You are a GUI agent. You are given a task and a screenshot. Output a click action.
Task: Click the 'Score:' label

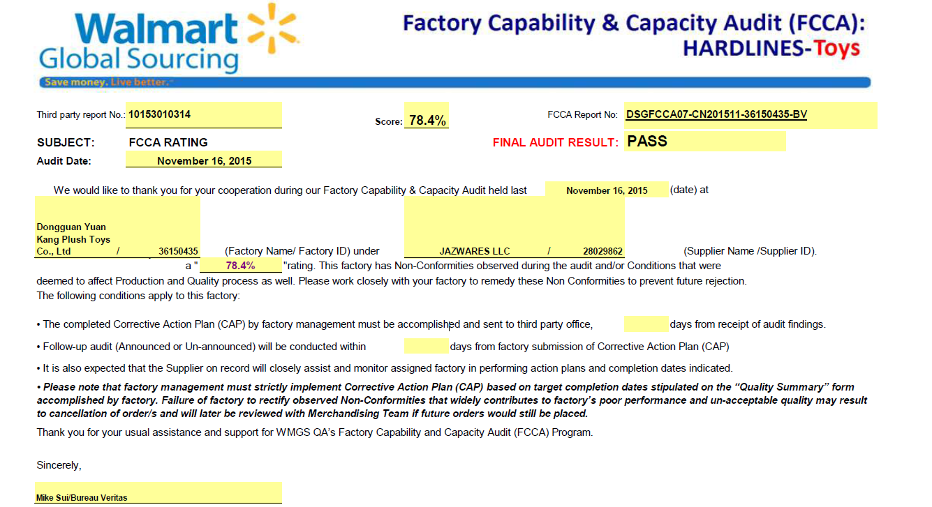(389, 121)
